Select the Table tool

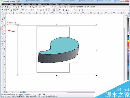2,41
